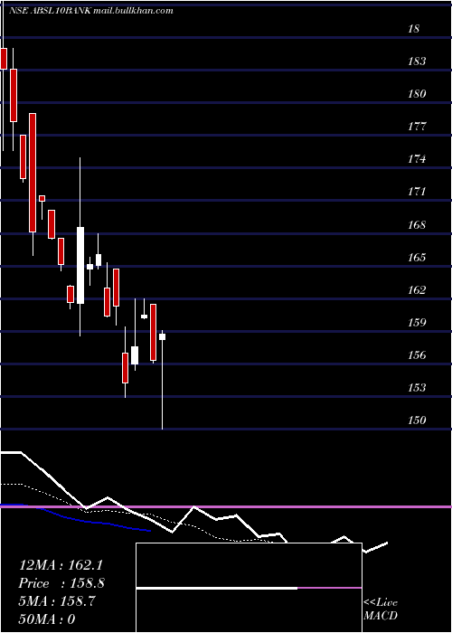Click the magenta MACD zero line
Image resolution: width=452 pixels, height=633 pixels.
226,506
